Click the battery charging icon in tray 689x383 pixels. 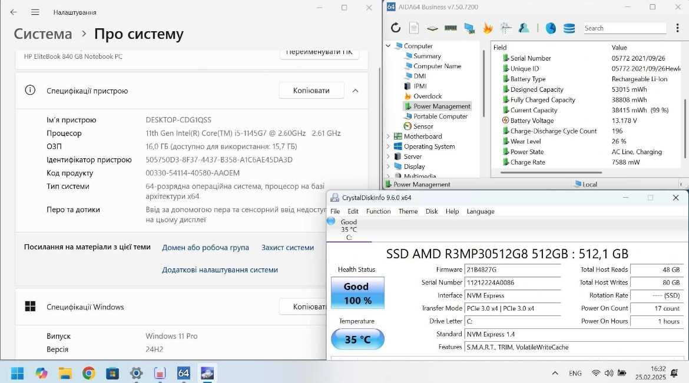coord(622,373)
